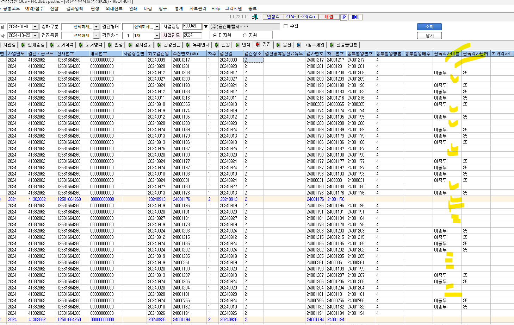
Task: Click the blue arrow icon beside *청구제외
Action: coord(299,45)
